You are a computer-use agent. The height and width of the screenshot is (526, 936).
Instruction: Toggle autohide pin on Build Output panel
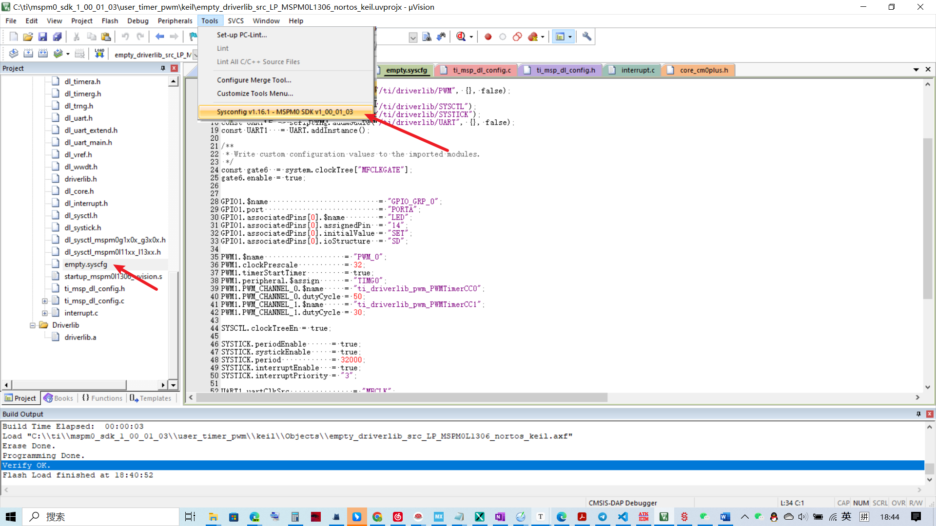point(918,414)
